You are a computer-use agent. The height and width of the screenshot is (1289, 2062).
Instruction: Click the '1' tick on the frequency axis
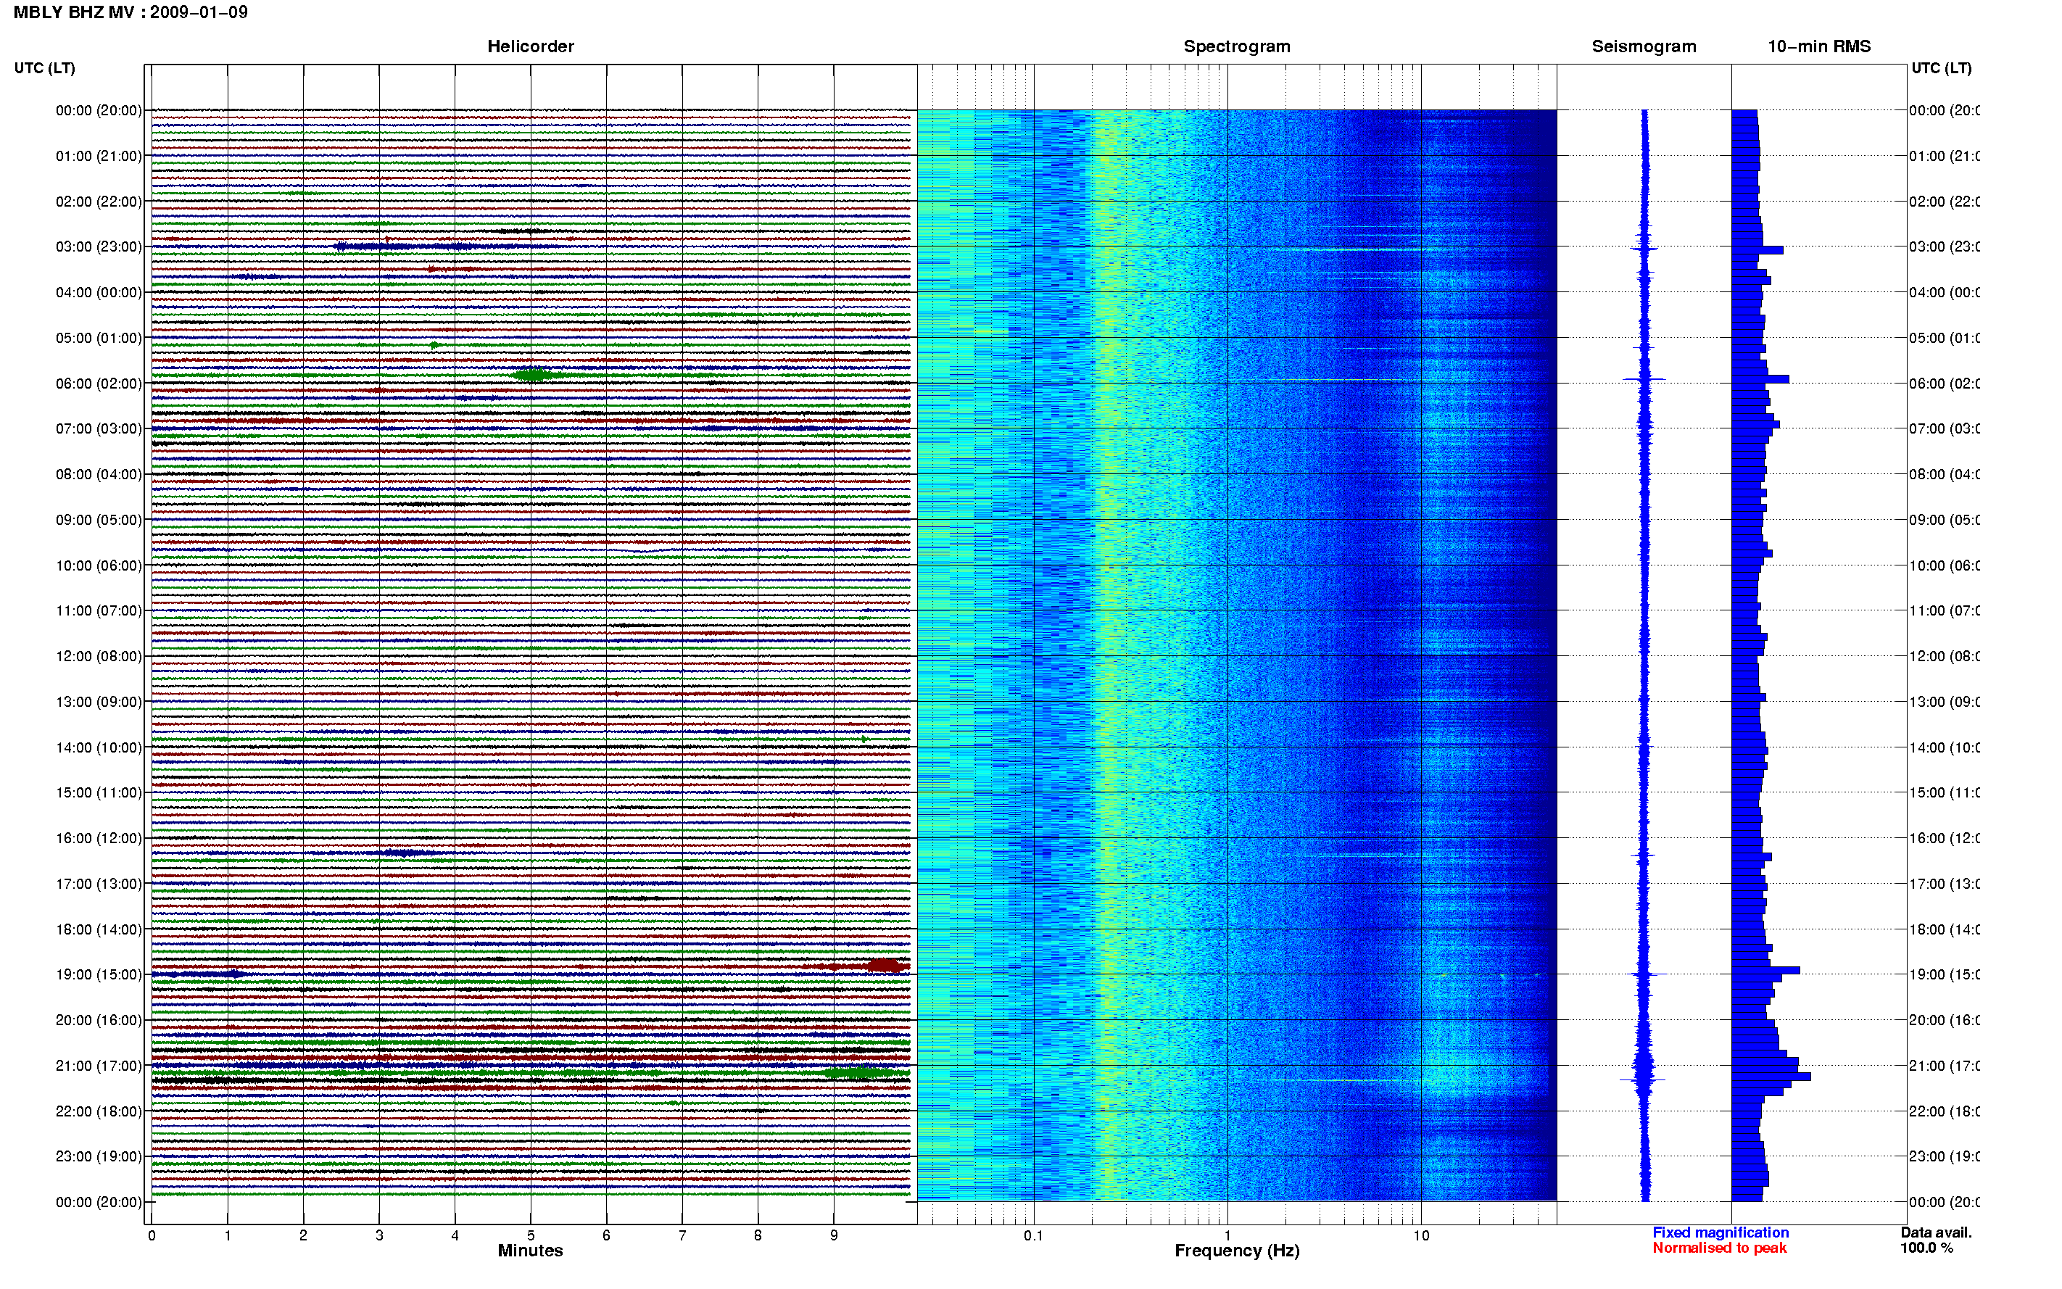coord(1227,1235)
